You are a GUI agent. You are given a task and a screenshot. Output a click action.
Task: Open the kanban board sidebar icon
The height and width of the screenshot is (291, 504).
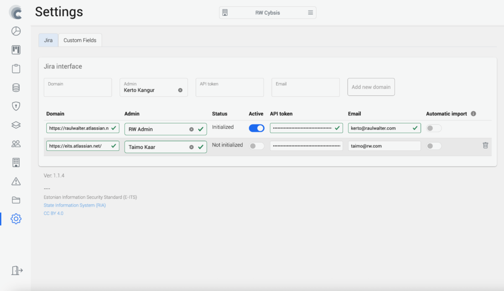click(16, 50)
